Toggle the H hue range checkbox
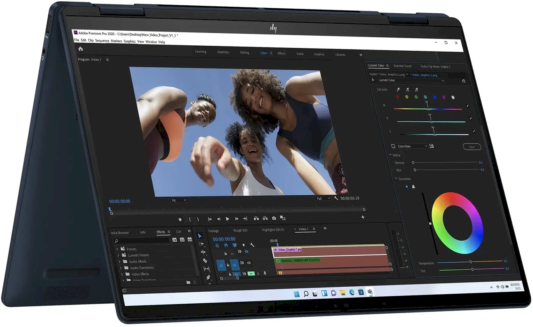Viewport: 533px width, 327px height. [468, 106]
